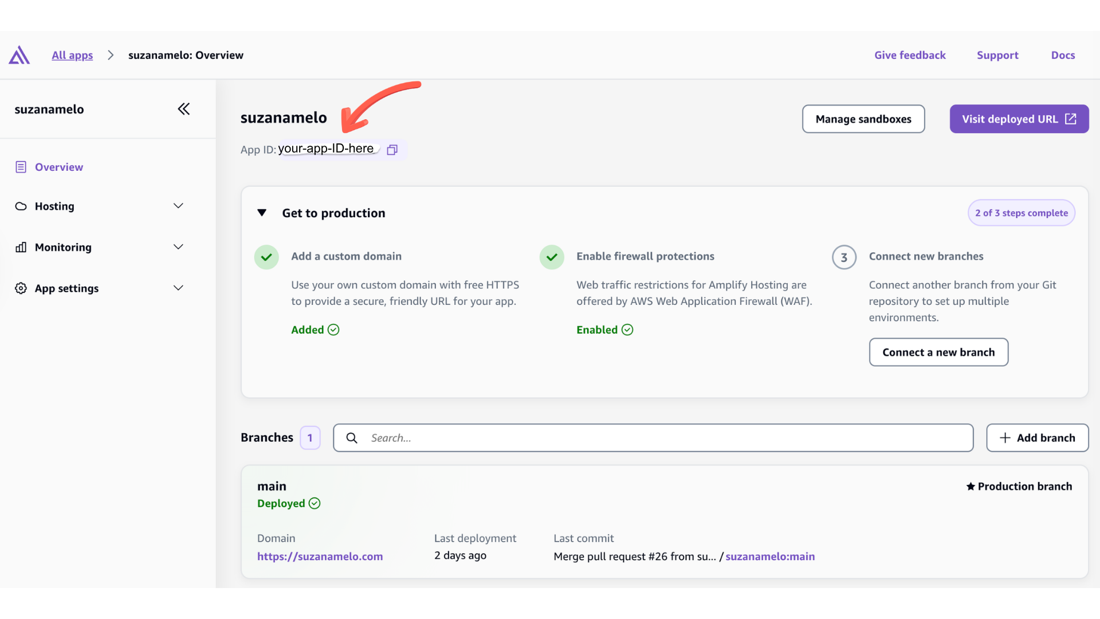The height and width of the screenshot is (619, 1100).
Task: Click the Production branch label
Action: click(1024, 486)
